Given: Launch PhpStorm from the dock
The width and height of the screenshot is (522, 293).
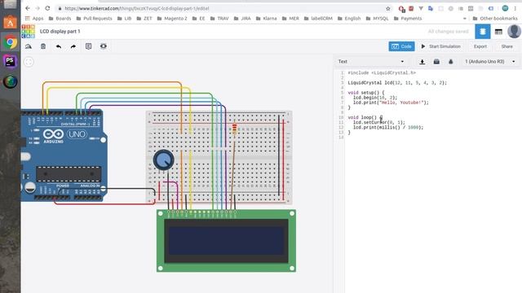Looking at the screenshot, I should click(11, 62).
